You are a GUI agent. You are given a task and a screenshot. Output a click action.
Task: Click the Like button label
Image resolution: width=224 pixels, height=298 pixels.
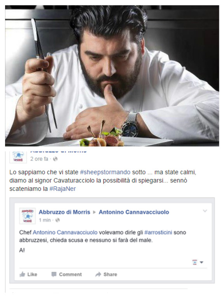32,274
